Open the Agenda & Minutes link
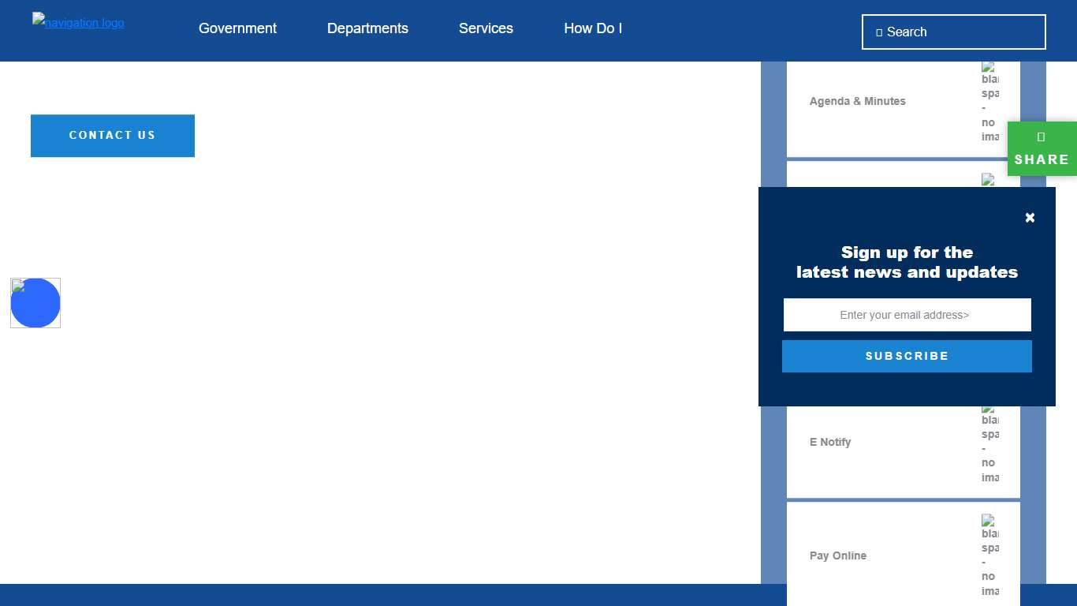 (x=857, y=101)
